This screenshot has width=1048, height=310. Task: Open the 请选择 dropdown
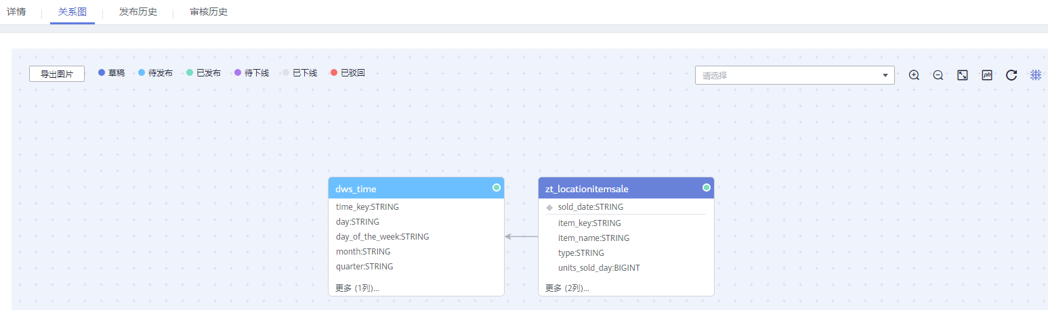pyautogui.click(x=795, y=75)
